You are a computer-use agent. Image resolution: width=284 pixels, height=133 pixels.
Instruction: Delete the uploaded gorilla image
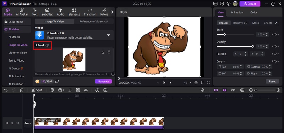[x=109, y=52]
